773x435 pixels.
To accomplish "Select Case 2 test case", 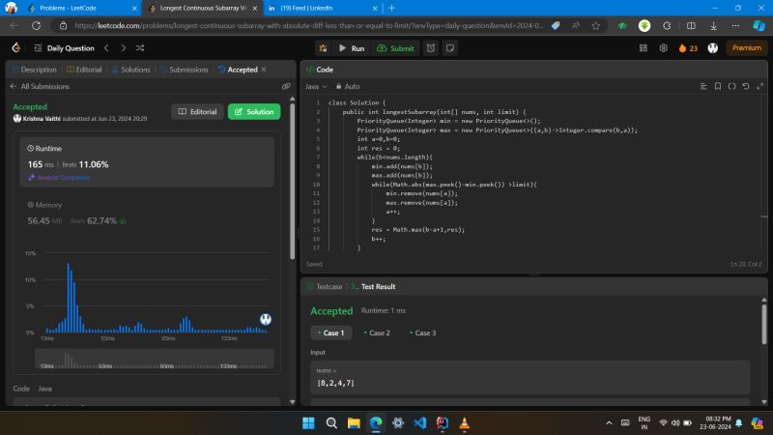I will 375,333.
